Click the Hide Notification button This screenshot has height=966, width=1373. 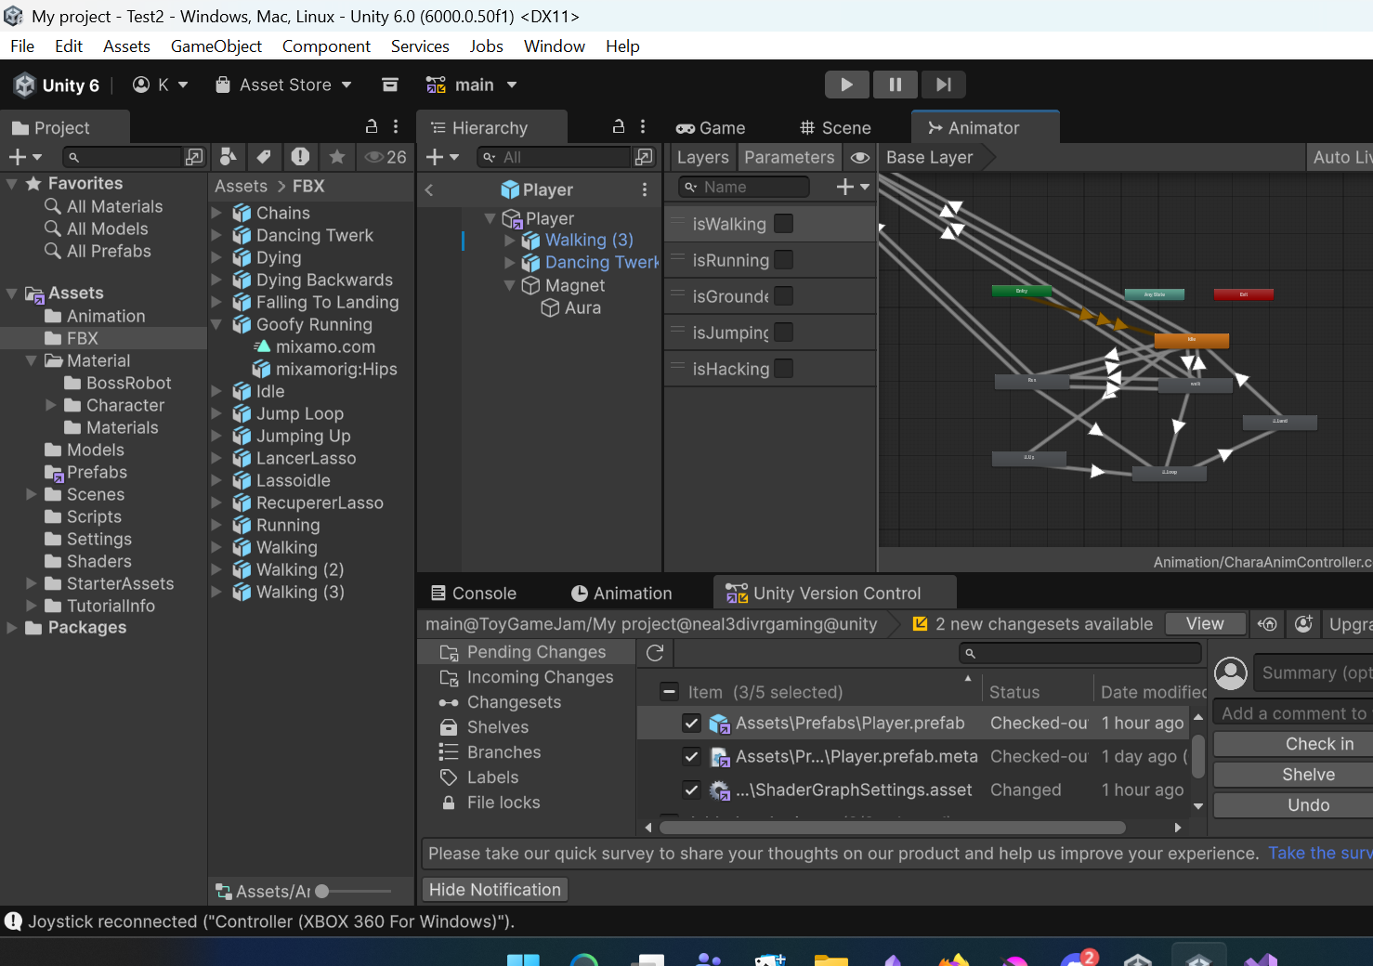pos(495,890)
